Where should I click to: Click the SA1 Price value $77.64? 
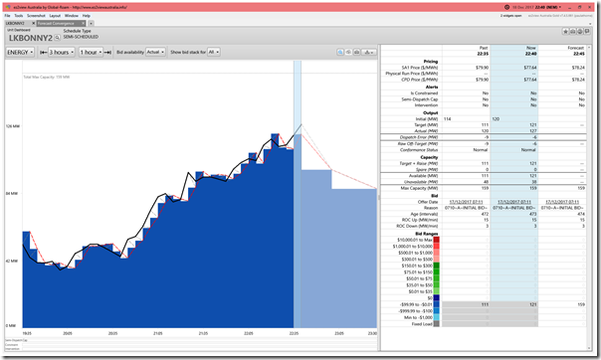[x=530, y=68]
